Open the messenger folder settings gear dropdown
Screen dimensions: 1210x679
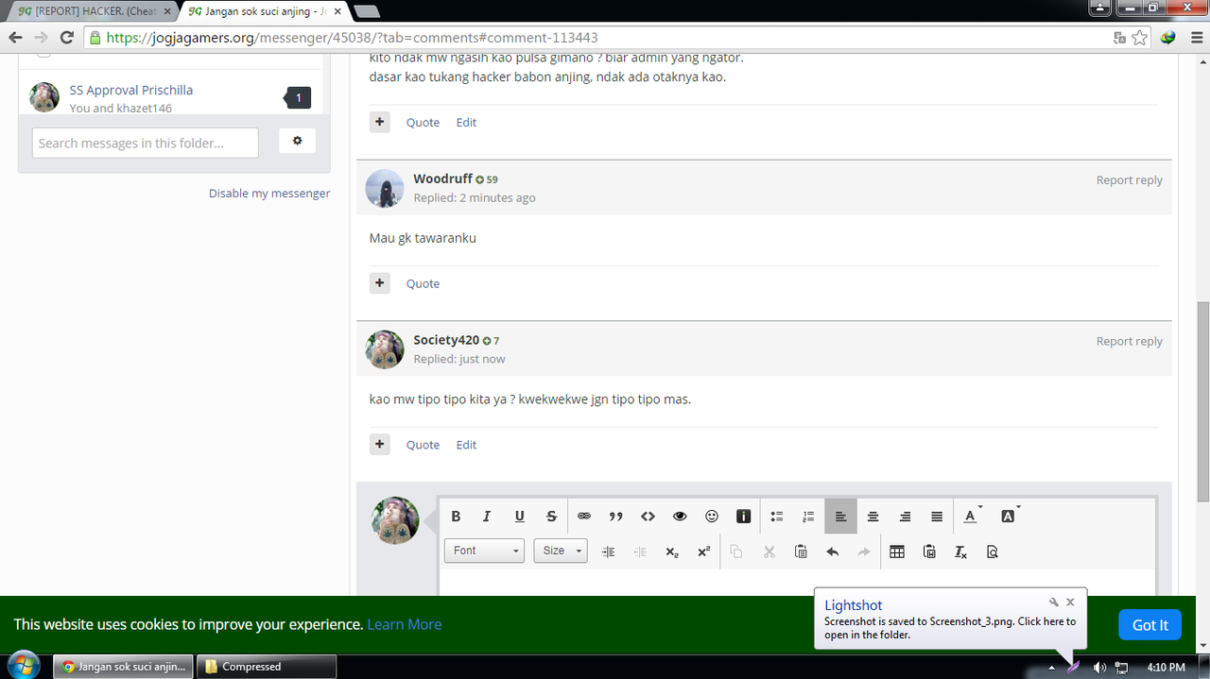click(x=297, y=141)
